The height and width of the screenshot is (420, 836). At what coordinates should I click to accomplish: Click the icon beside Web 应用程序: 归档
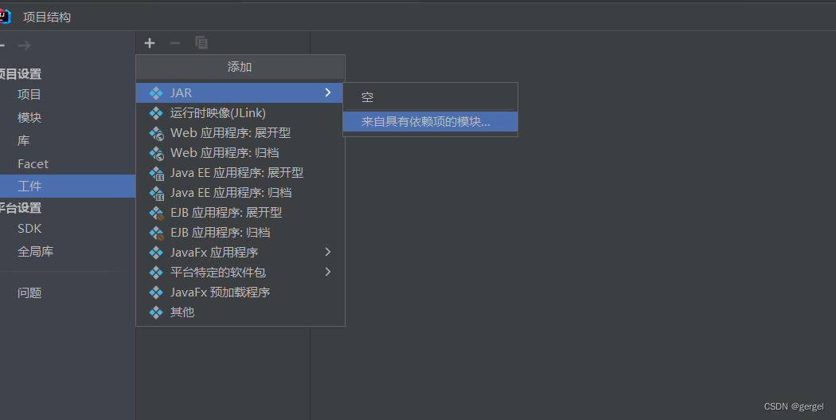tap(156, 153)
